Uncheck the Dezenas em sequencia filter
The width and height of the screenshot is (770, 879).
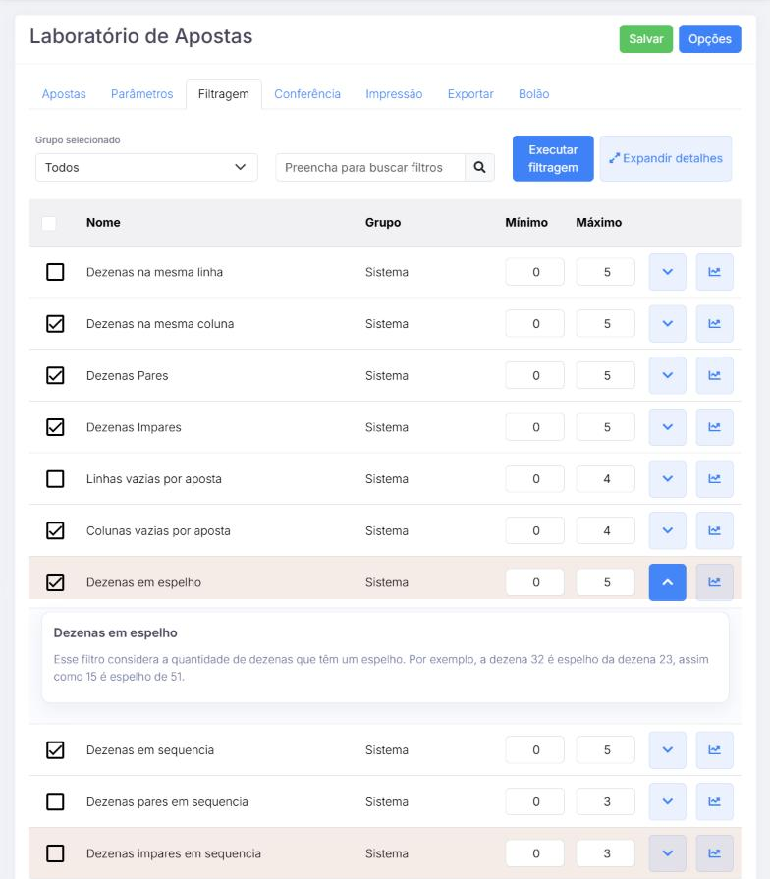click(x=55, y=750)
